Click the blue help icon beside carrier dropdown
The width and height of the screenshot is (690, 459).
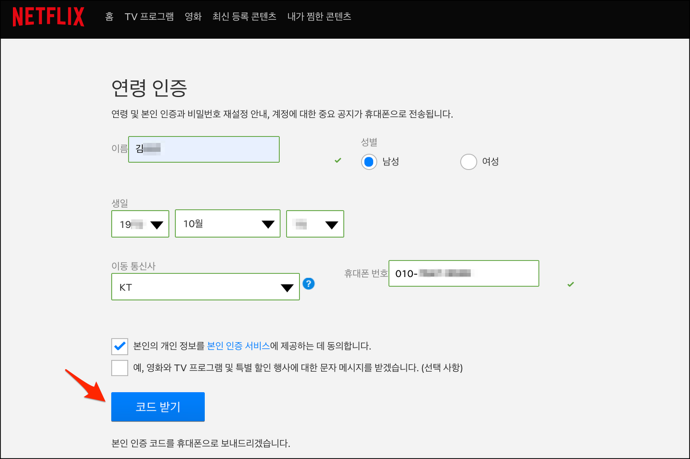tap(308, 283)
